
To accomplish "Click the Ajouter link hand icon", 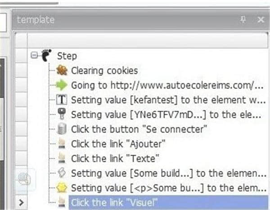I will [62, 144].
